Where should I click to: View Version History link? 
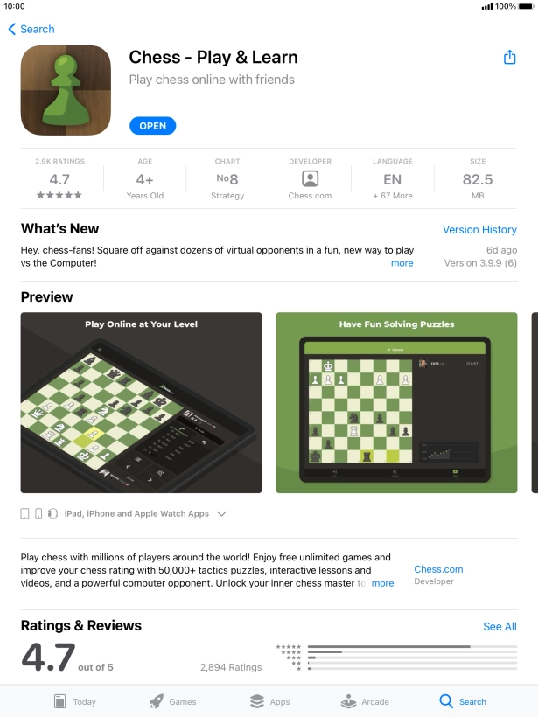click(479, 230)
